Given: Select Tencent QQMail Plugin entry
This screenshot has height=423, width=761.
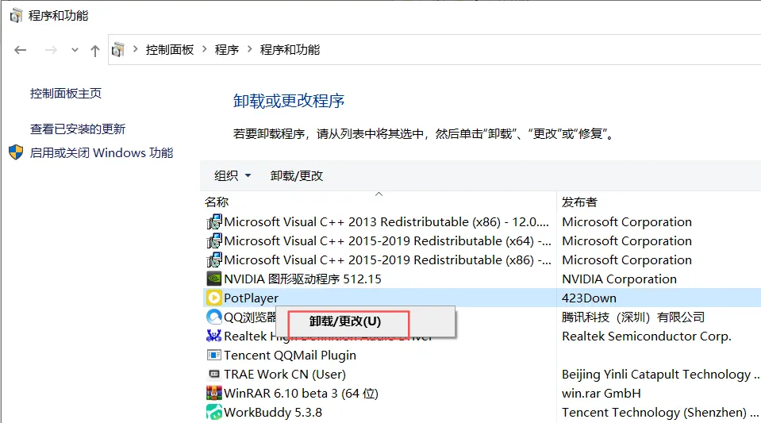Looking at the screenshot, I should 290,356.
